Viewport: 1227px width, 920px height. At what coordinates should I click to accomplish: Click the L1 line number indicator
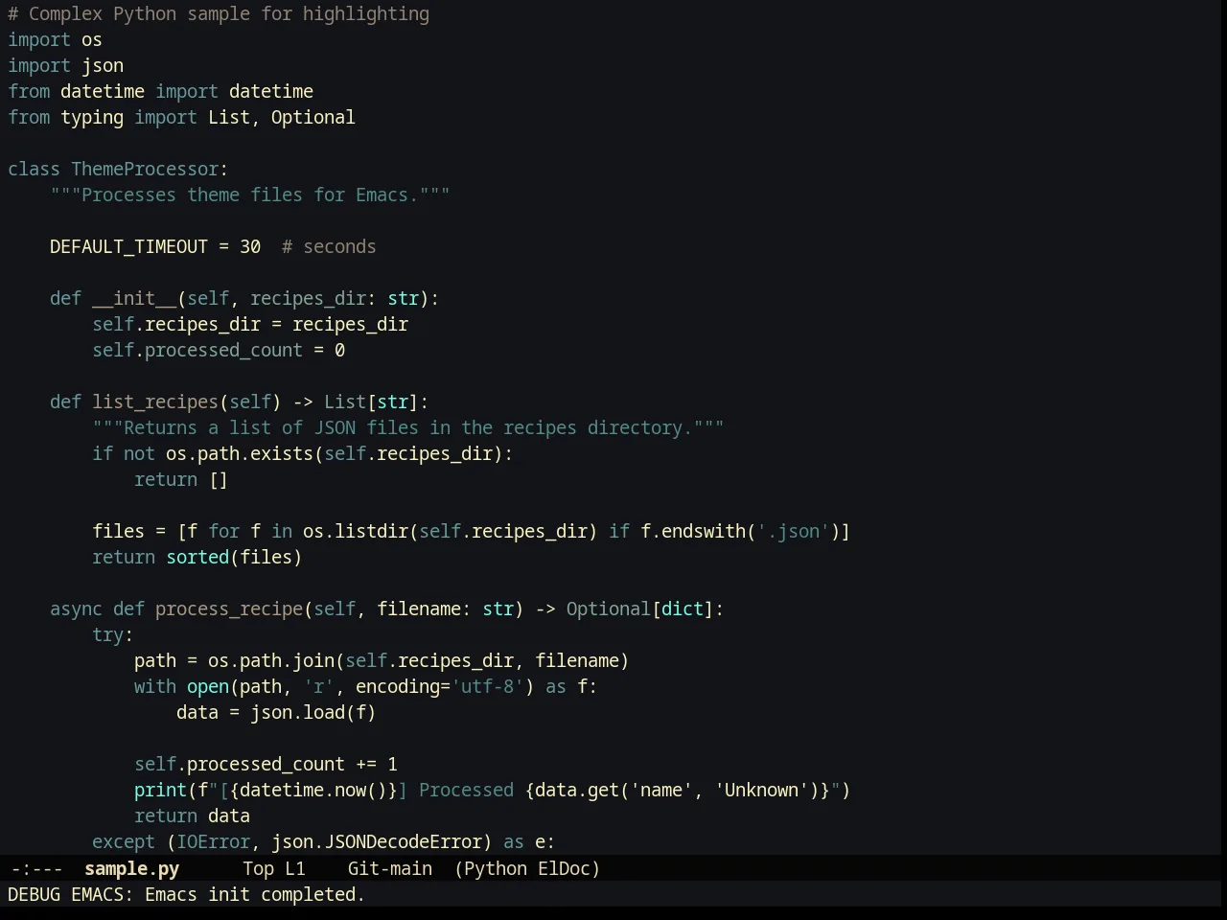click(295, 868)
